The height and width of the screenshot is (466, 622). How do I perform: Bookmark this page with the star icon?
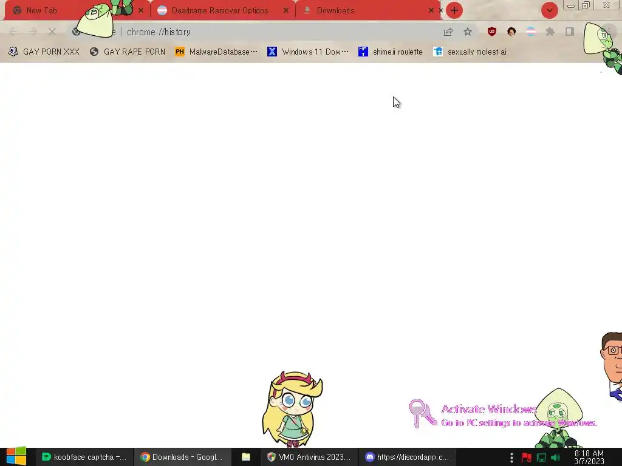pos(468,32)
